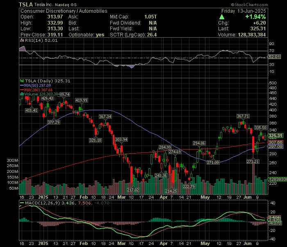Click the Prev Close value 319.11
Viewport: 287px width, 247px height.
pos(55,35)
